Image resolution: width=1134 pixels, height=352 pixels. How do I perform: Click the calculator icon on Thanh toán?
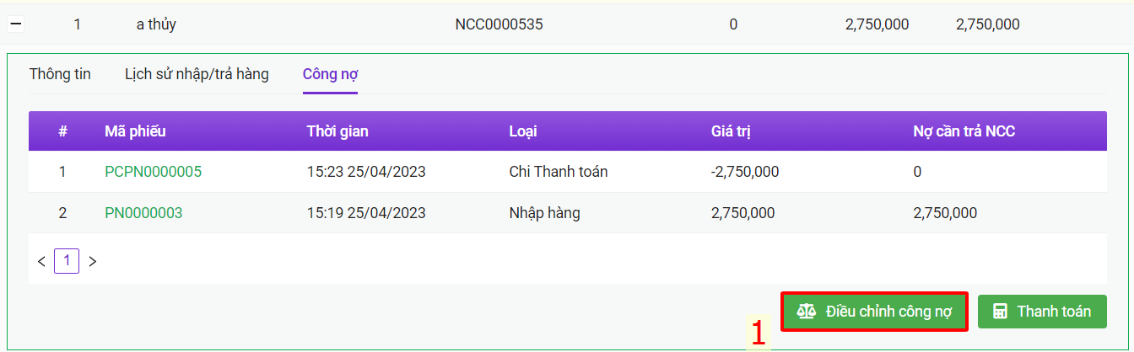(x=1001, y=312)
